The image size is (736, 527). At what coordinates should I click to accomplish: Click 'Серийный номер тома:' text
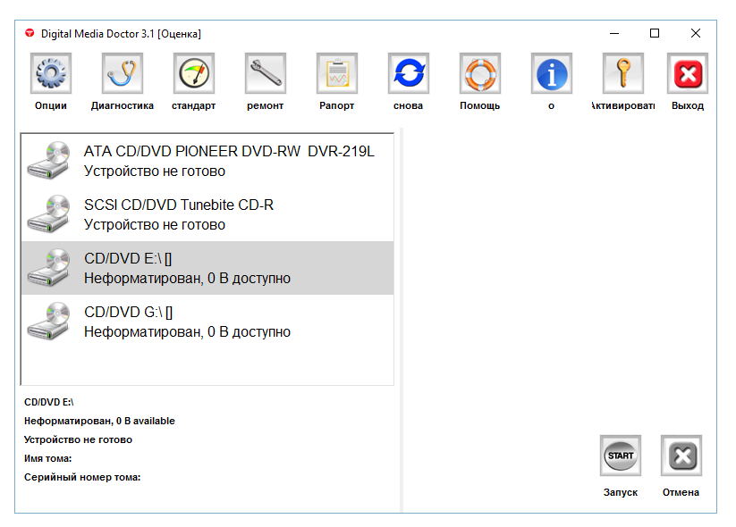coord(82,477)
